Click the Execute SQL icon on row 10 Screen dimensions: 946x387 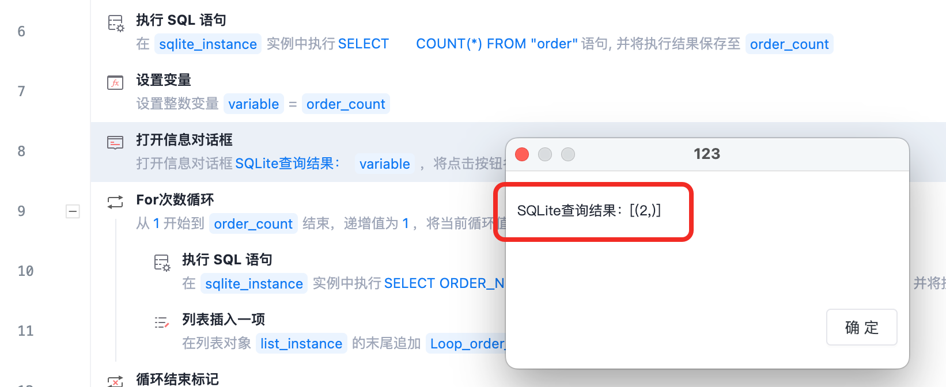point(162,263)
